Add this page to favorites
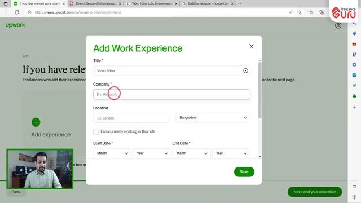Image resolution: width=361 pixels, height=203 pixels. pos(300,12)
